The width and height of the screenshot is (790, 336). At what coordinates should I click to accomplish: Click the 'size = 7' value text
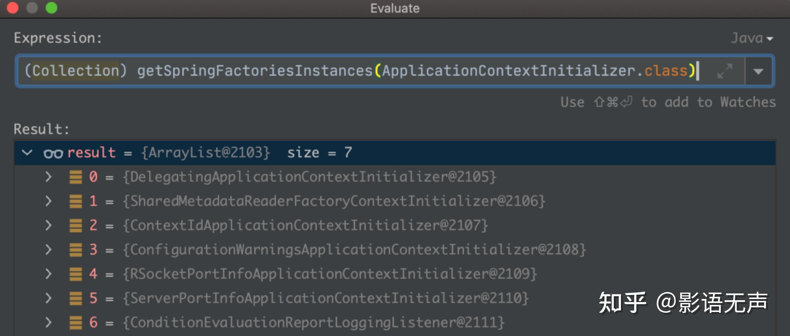coord(319,153)
